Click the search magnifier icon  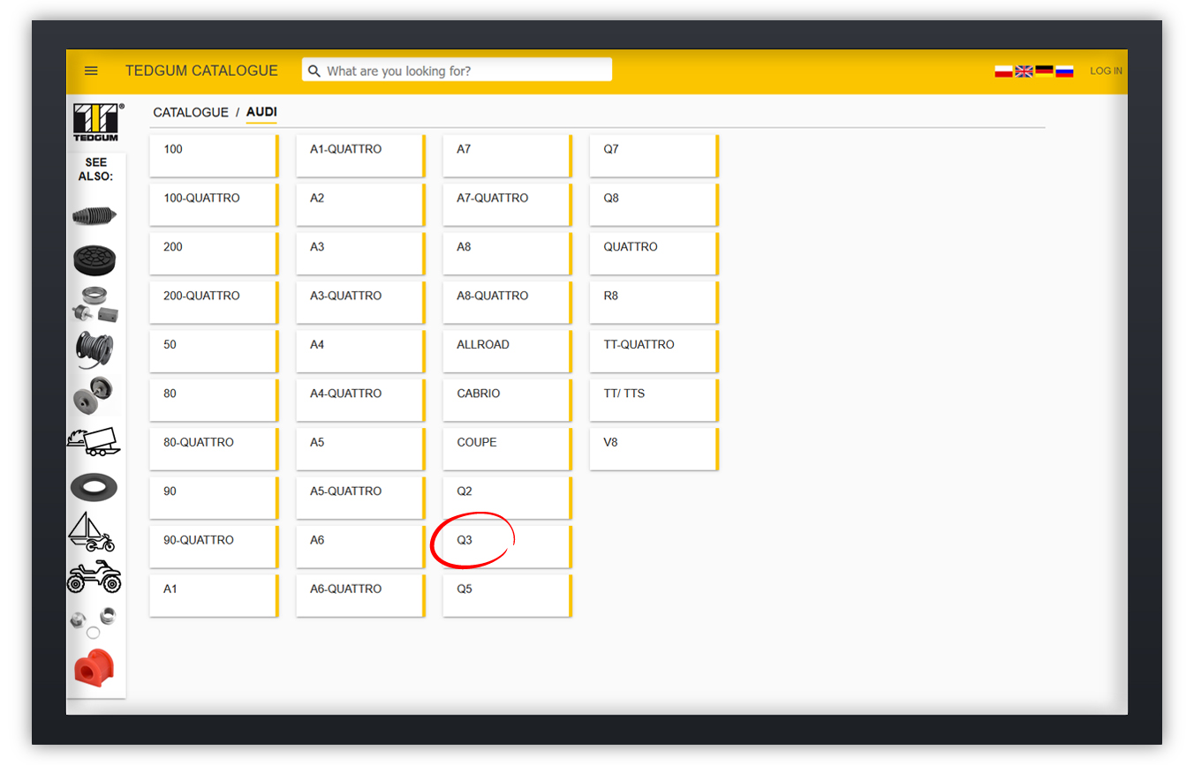(x=314, y=71)
